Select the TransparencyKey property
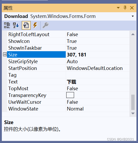 [36, 95]
